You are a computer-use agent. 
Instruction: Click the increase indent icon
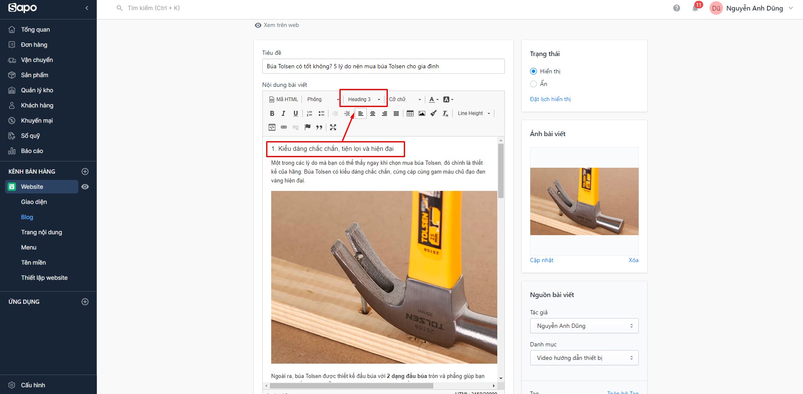tap(347, 113)
